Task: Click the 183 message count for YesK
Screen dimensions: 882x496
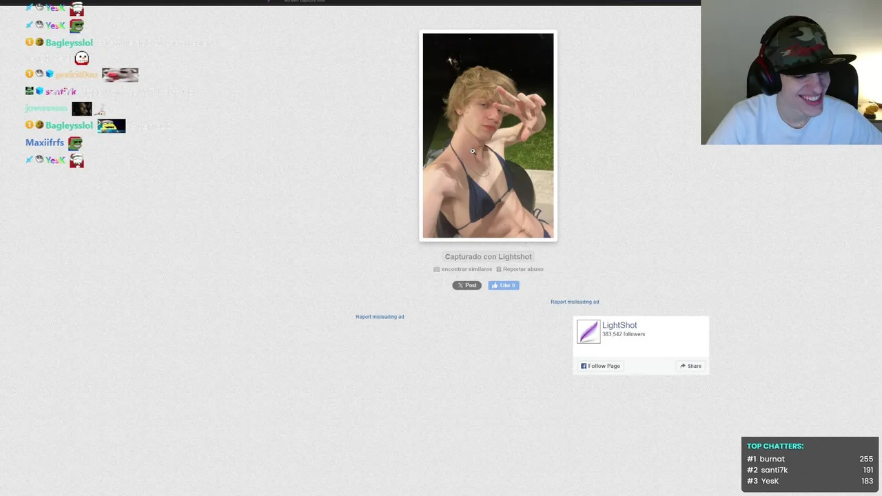Action: [x=868, y=481]
